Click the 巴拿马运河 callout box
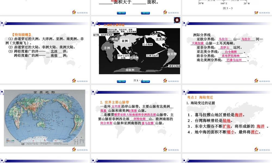Image resolution: width=272 pixels, height=163 pixels. (x=152, y=56)
